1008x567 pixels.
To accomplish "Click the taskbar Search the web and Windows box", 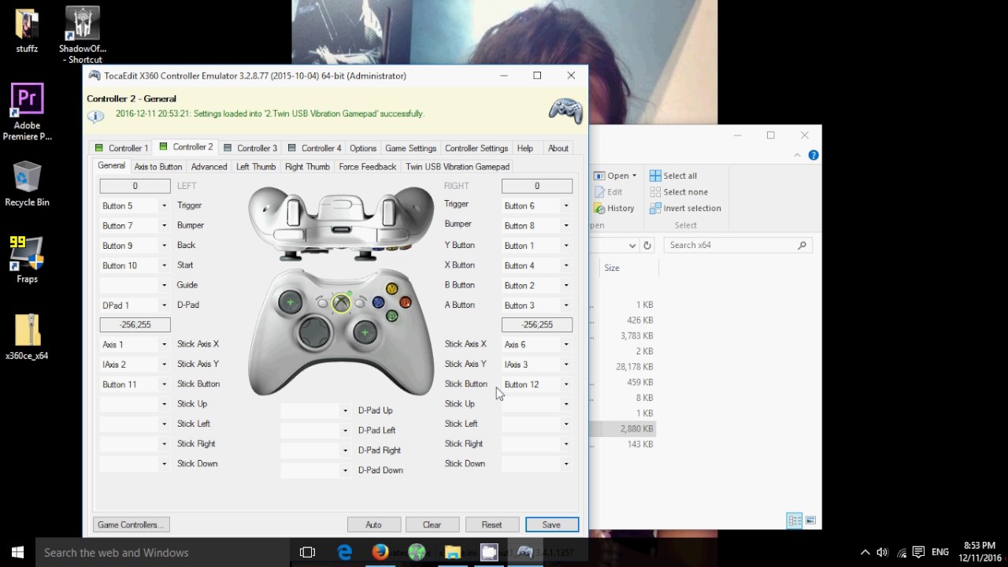I will pyautogui.click(x=162, y=552).
